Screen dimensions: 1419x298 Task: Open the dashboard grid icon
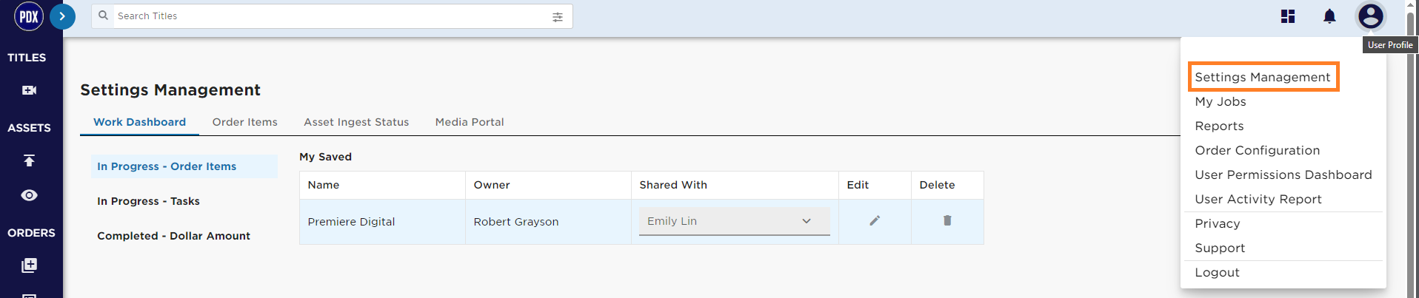[x=1288, y=16]
